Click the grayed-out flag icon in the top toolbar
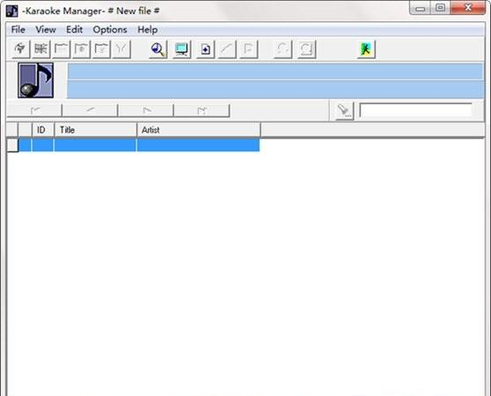Screen dimensions: 491x396 [x=249, y=49]
